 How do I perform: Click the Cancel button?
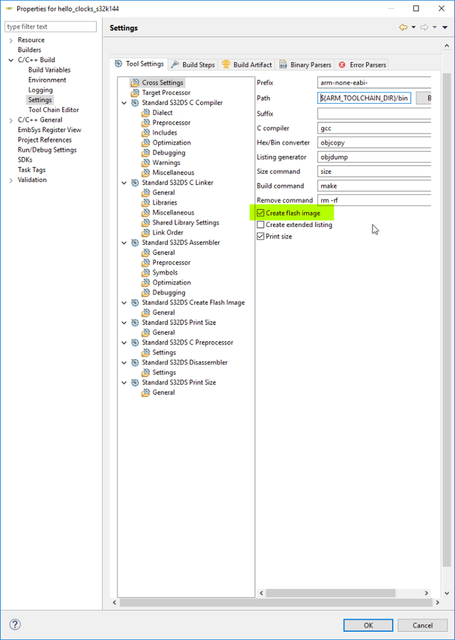click(422, 625)
